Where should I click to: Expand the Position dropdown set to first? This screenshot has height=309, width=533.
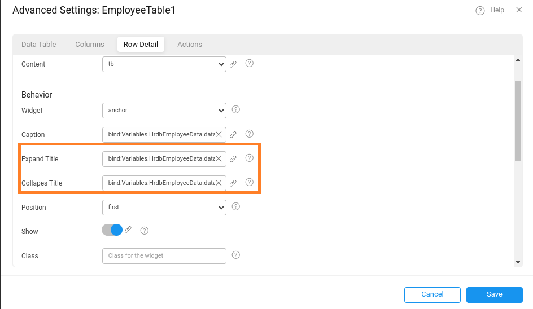[x=164, y=208]
